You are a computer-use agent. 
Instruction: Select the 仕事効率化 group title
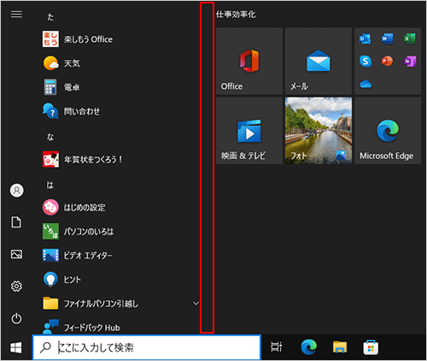236,15
